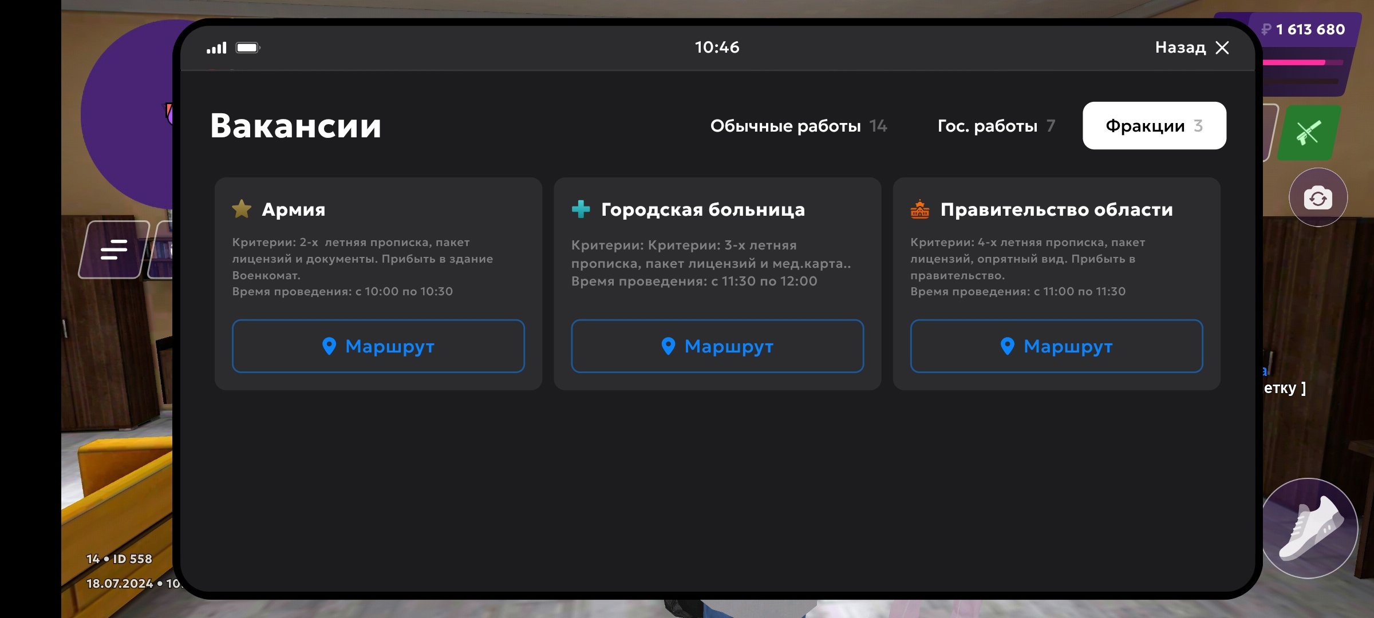Click the teal cross hospital icon
The image size is (1374, 618).
(x=581, y=209)
